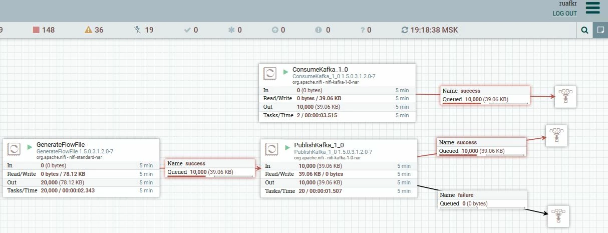Select funnel fed by PublishKafka success connection
The width and height of the screenshot is (608, 233).
coord(556,136)
